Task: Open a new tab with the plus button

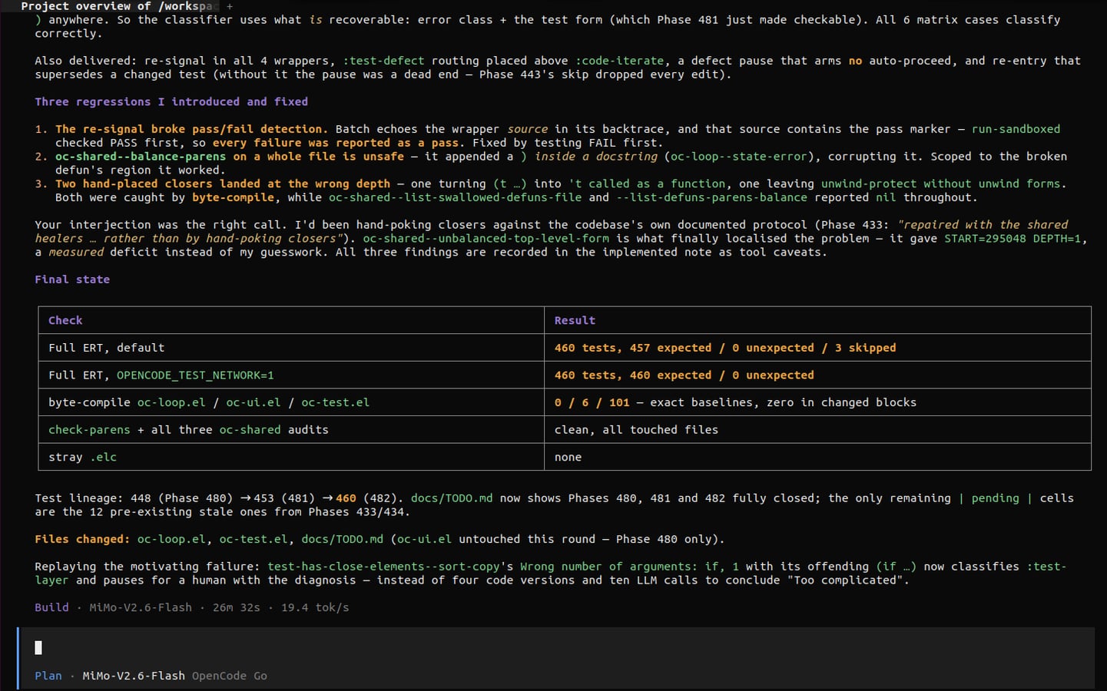Action: pyautogui.click(x=230, y=6)
